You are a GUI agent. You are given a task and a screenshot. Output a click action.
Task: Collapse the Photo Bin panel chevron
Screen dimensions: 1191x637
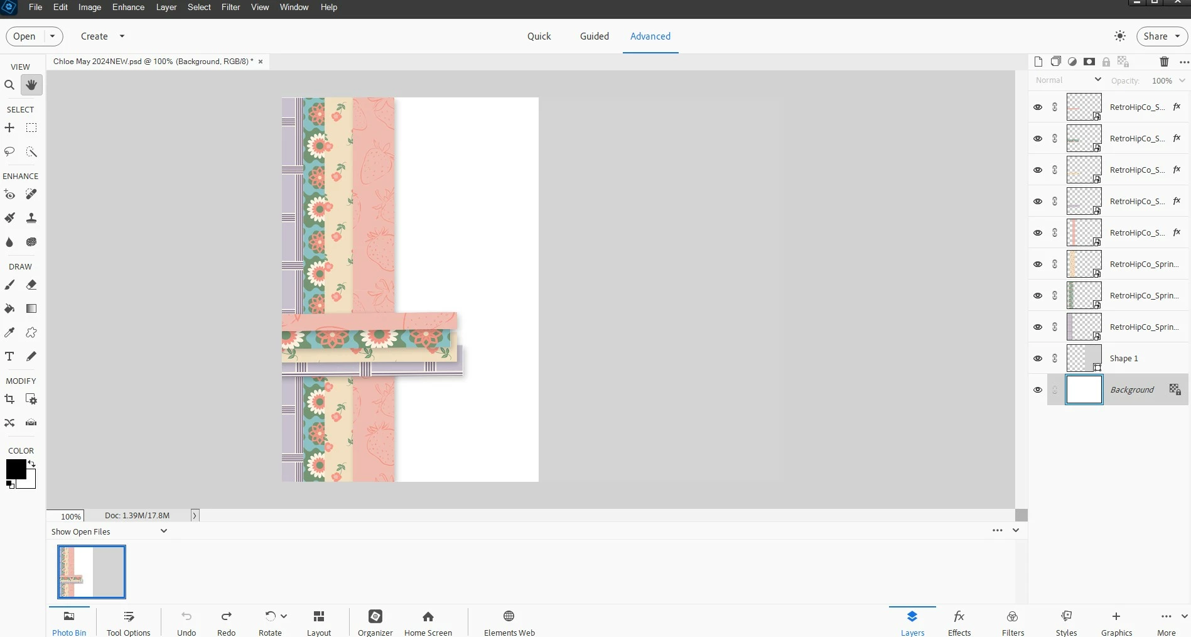click(1016, 530)
